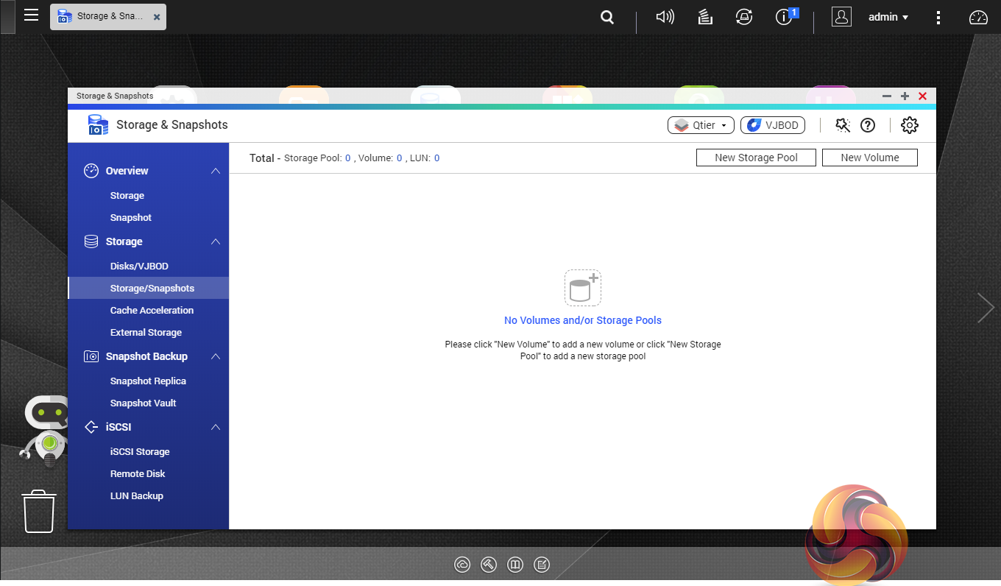
Task: Click the search magnifier in the top bar
Action: (607, 17)
